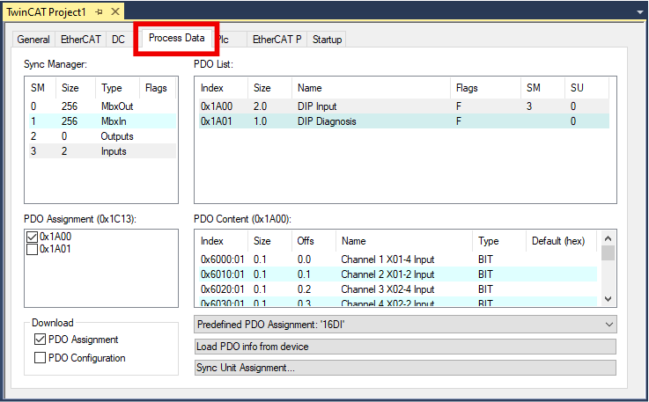
Task: Toggle the 0x1A00 PDO assignment checkbox
Action: click(x=32, y=237)
